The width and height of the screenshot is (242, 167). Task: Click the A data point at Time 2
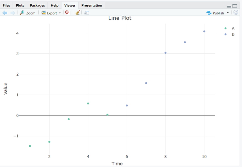[x=49, y=142]
